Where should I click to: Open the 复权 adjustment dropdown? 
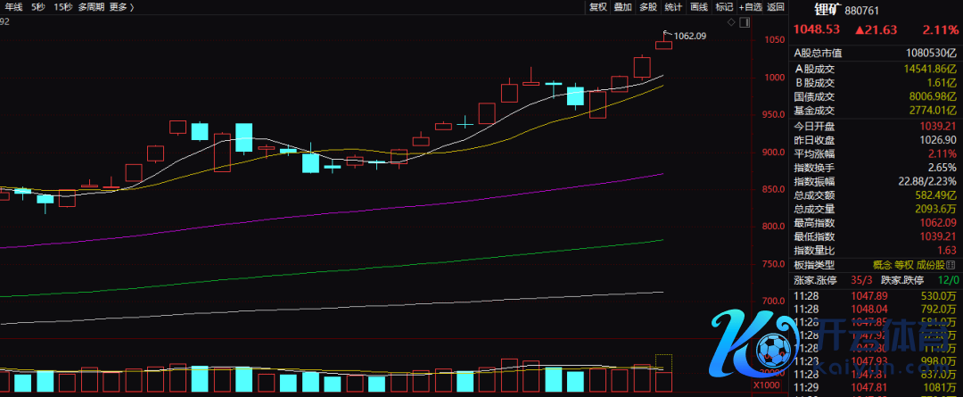click(597, 7)
